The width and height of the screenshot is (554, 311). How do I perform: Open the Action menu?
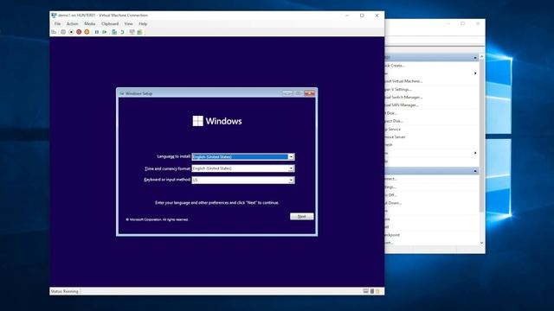click(73, 23)
